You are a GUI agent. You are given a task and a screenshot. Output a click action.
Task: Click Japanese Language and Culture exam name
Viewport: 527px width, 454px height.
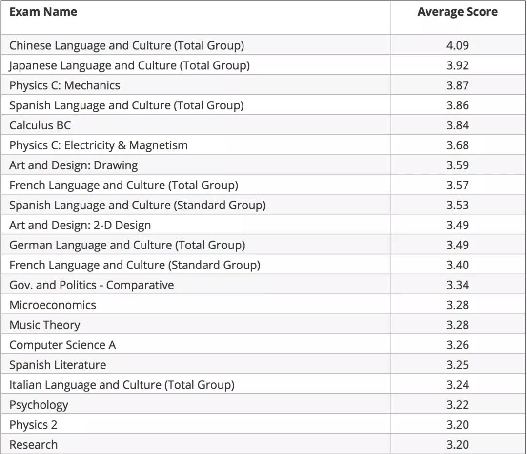point(129,65)
